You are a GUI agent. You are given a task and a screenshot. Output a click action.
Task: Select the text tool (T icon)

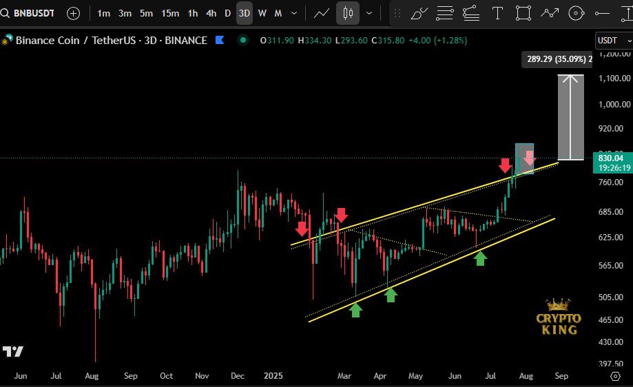497,13
